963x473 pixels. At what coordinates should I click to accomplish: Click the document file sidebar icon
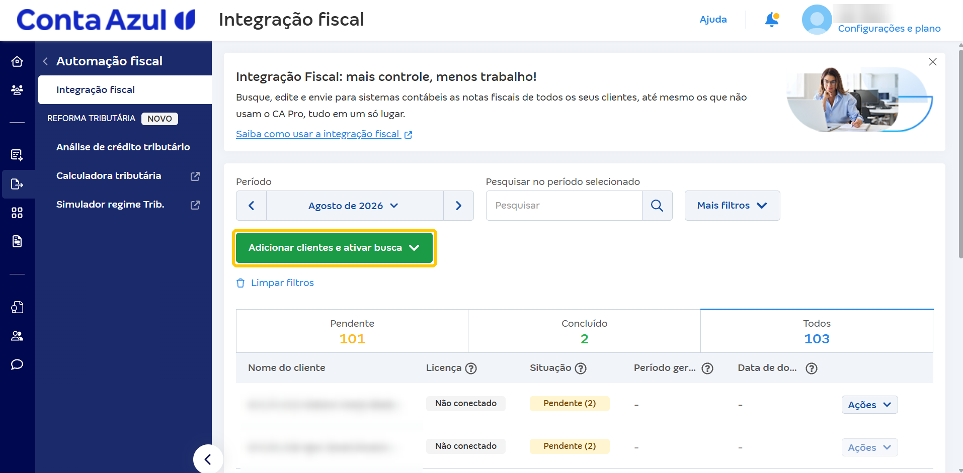tap(17, 241)
